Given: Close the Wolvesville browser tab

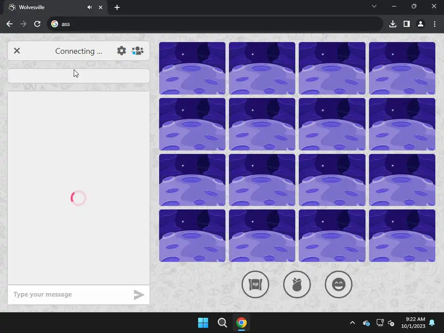Looking at the screenshot, I should pos(101,7).
